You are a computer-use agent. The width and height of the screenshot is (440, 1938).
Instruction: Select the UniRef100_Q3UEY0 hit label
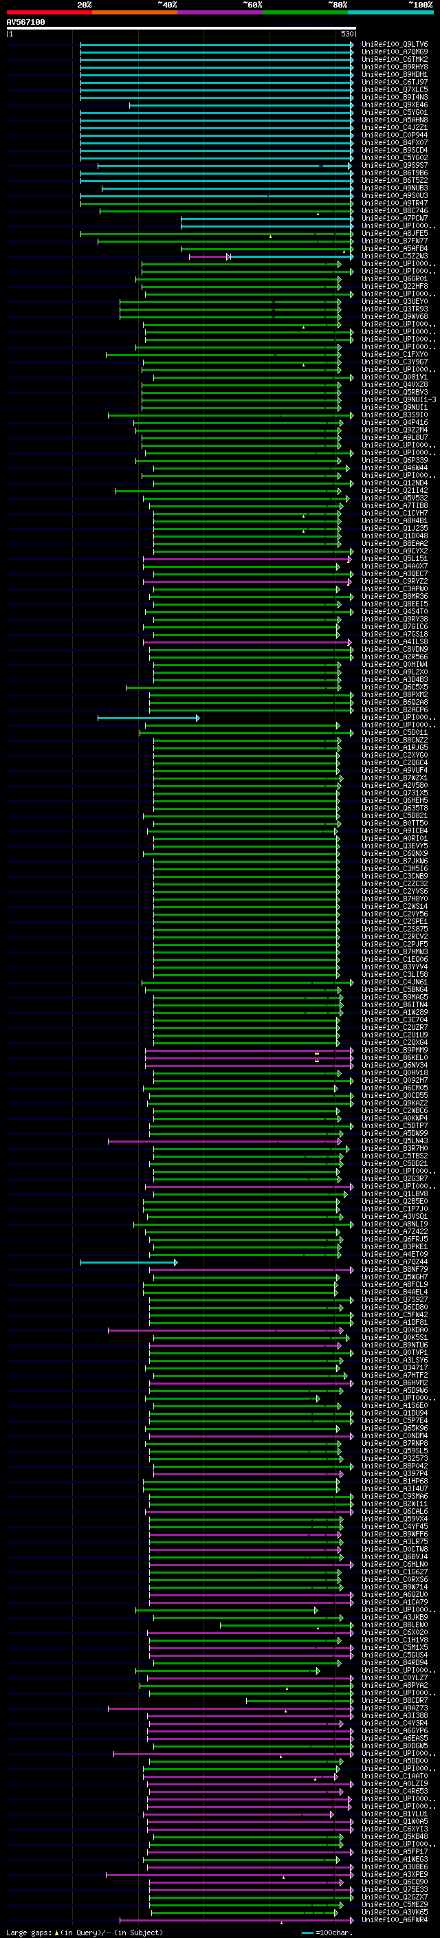[395, 302]
